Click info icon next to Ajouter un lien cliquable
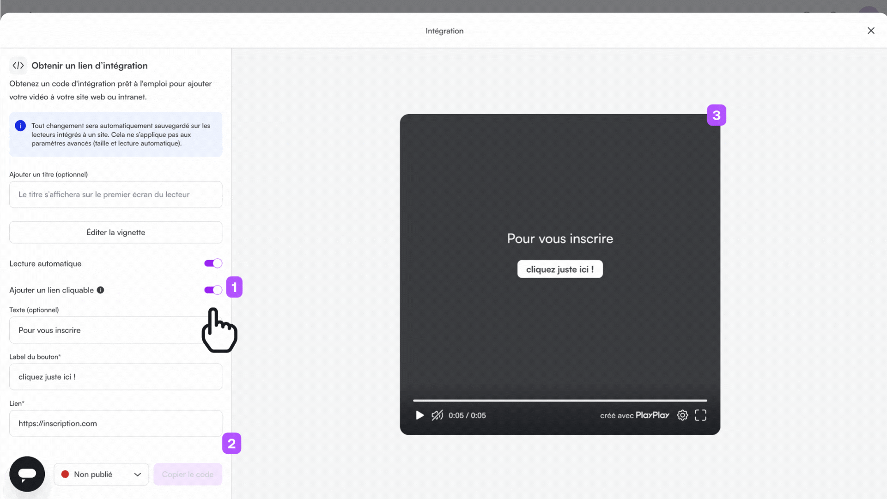887x499 pixels. click(x=100, y=290)
